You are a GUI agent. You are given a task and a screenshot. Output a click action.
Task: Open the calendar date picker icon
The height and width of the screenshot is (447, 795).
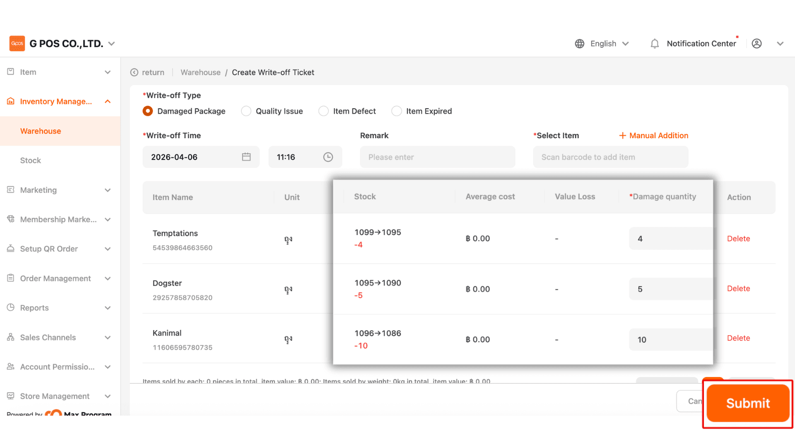[246, 157]
